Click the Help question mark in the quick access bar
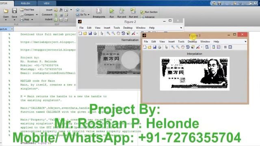 tap(256, 3)
